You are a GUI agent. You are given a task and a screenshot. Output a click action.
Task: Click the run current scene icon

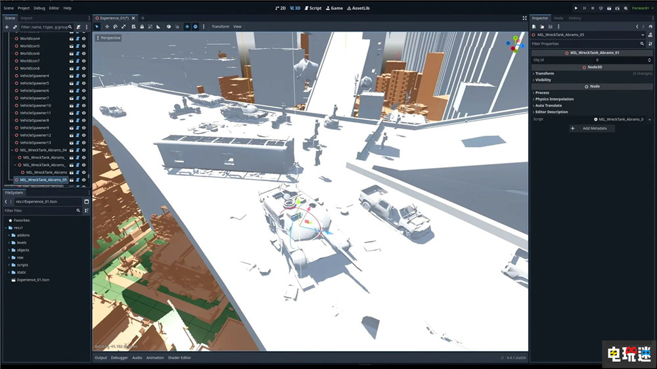609,8
